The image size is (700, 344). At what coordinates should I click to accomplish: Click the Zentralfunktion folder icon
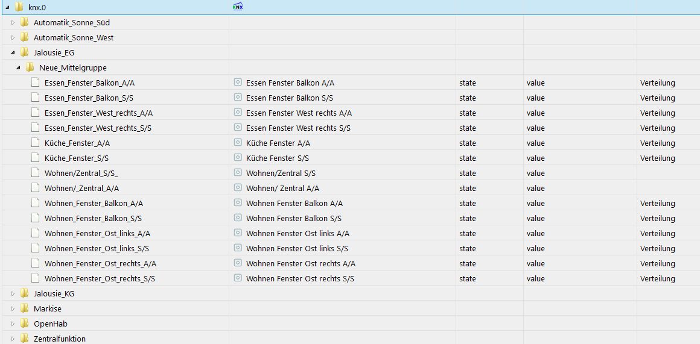[25, 339]
